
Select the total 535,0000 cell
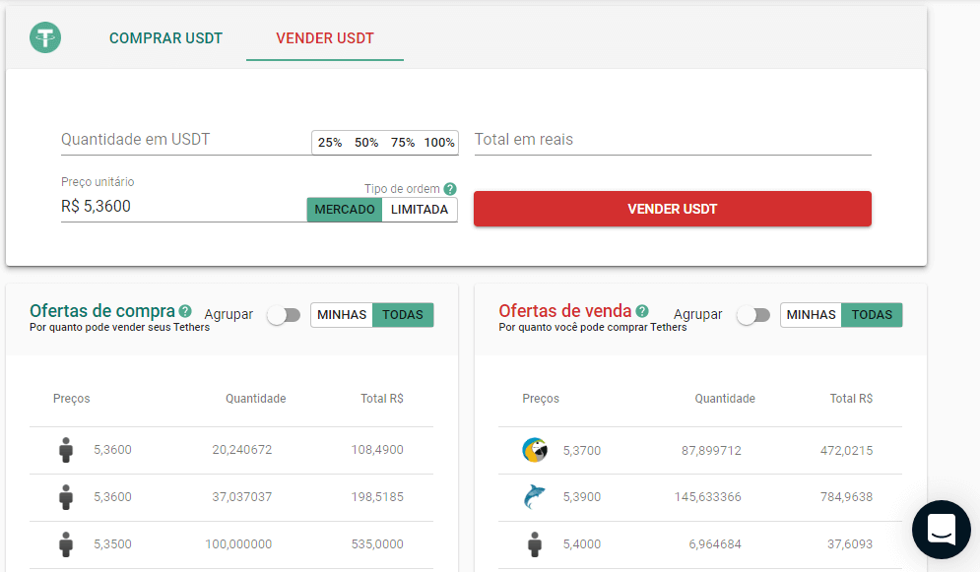click(377, 543)
